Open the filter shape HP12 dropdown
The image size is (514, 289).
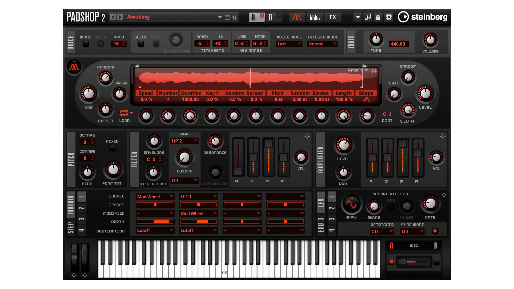pyautogui.click(x=184, y=141)
